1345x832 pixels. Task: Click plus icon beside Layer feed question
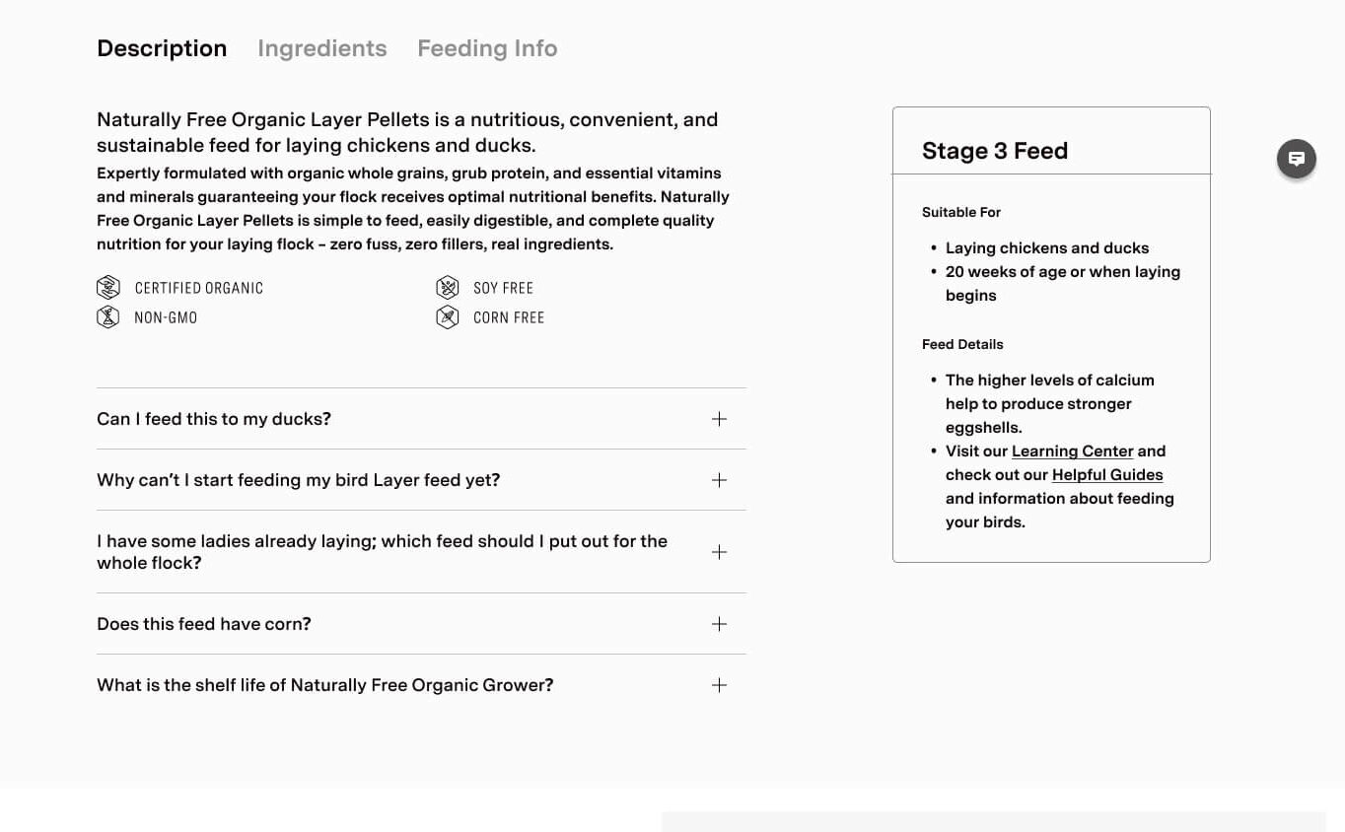click(720, 480)
